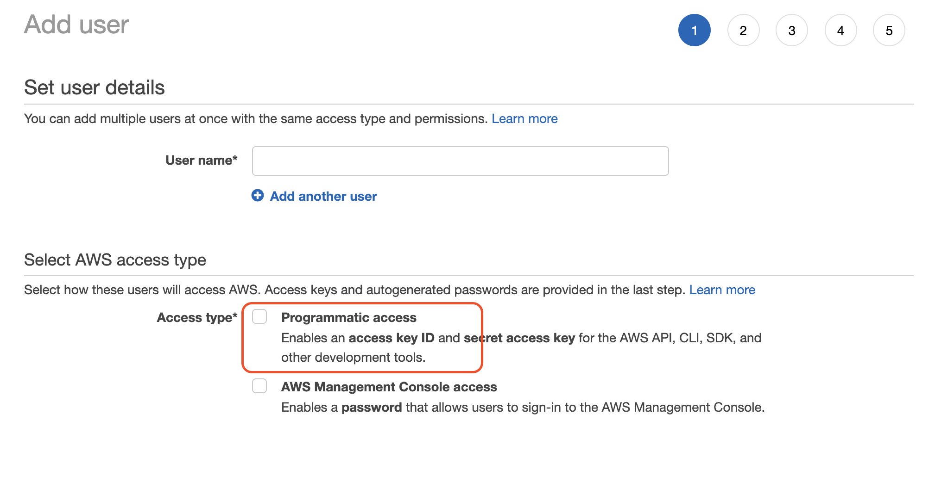The height and width of the screenshot is (482, 935).
Task: Click the Select AWS access type heading
Action: tap(115, 260)
